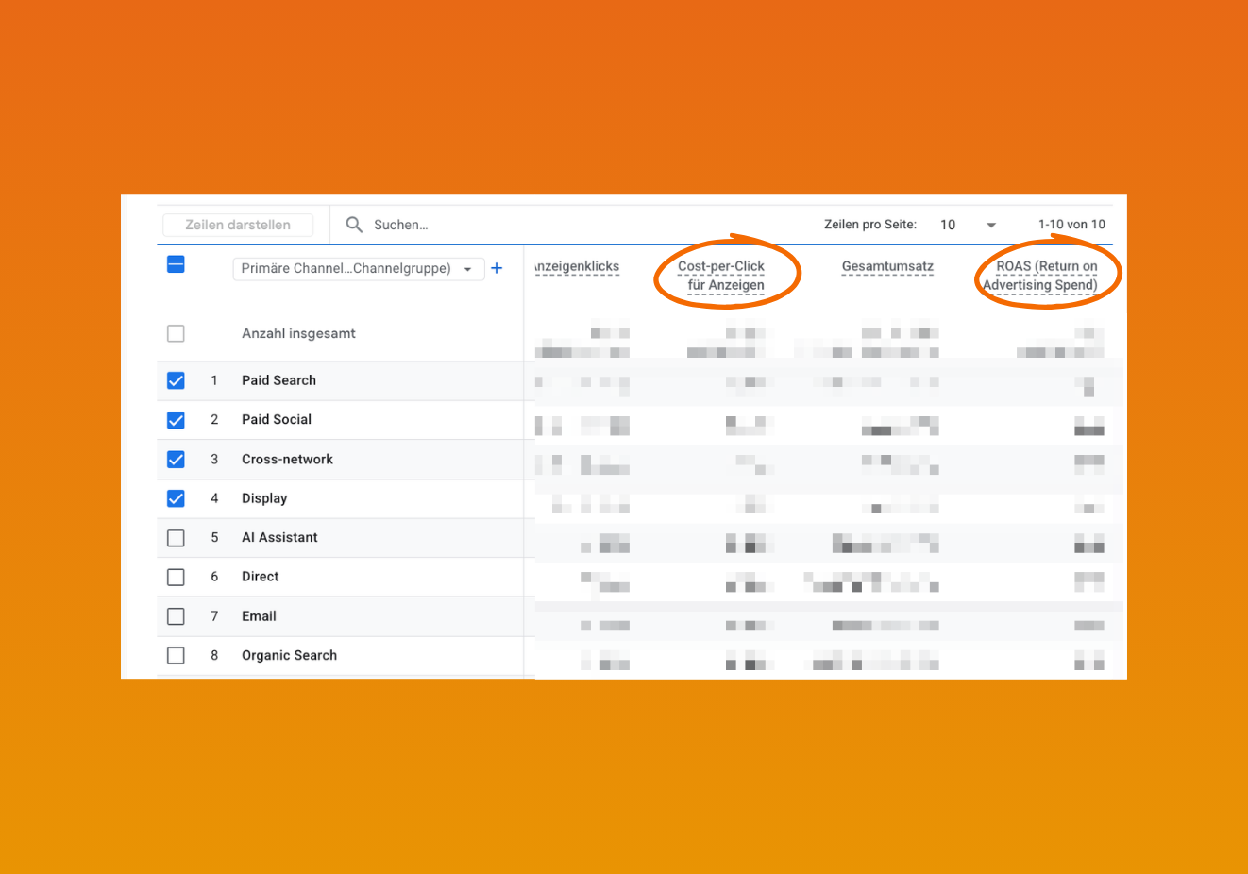Select the Paid Social row label
This screenshot has width=1248, height=874.
pyautogui.click(x=277, y=419)
